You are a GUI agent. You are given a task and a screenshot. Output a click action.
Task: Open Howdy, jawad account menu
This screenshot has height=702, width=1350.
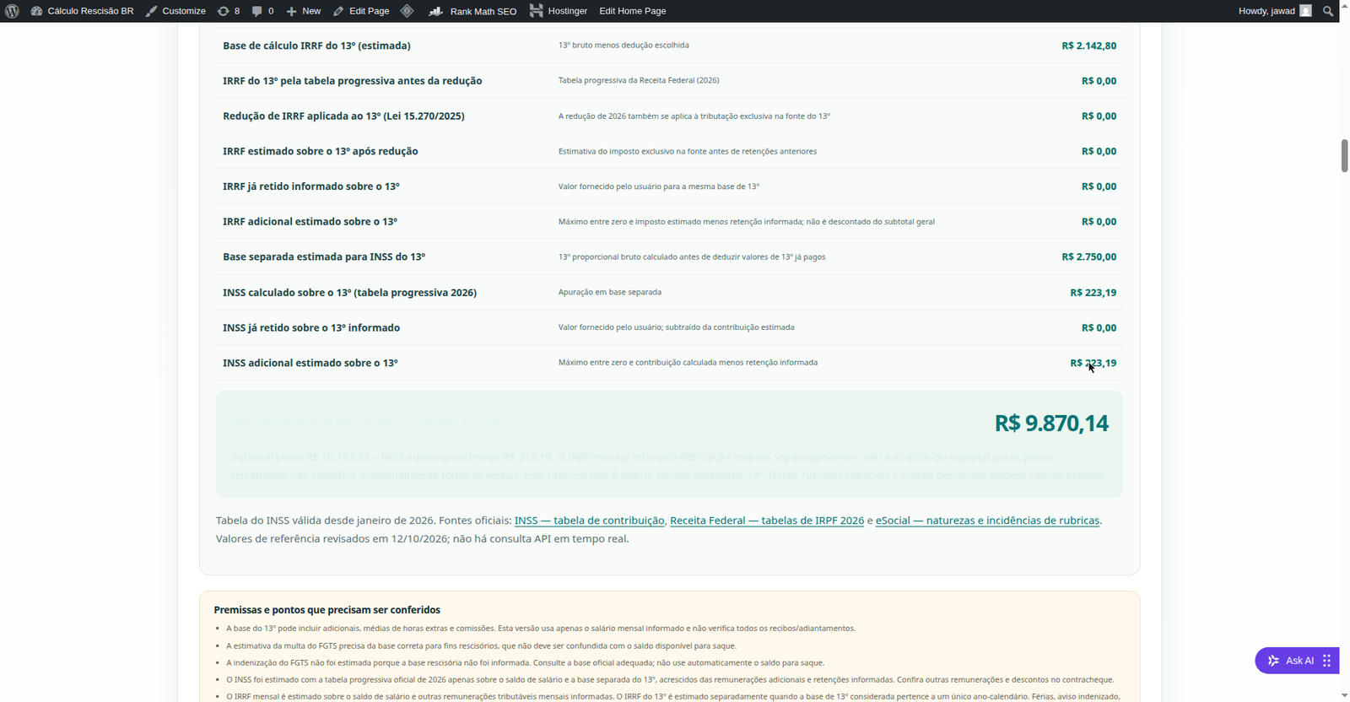click(x=1275, y=11)
